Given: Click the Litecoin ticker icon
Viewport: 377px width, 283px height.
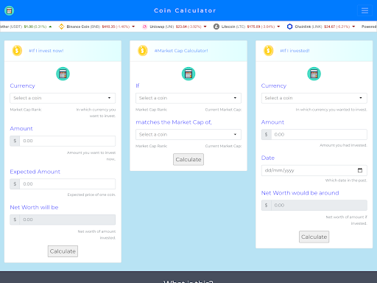Looking at the screenshot, I should click(x=216, y=27).
